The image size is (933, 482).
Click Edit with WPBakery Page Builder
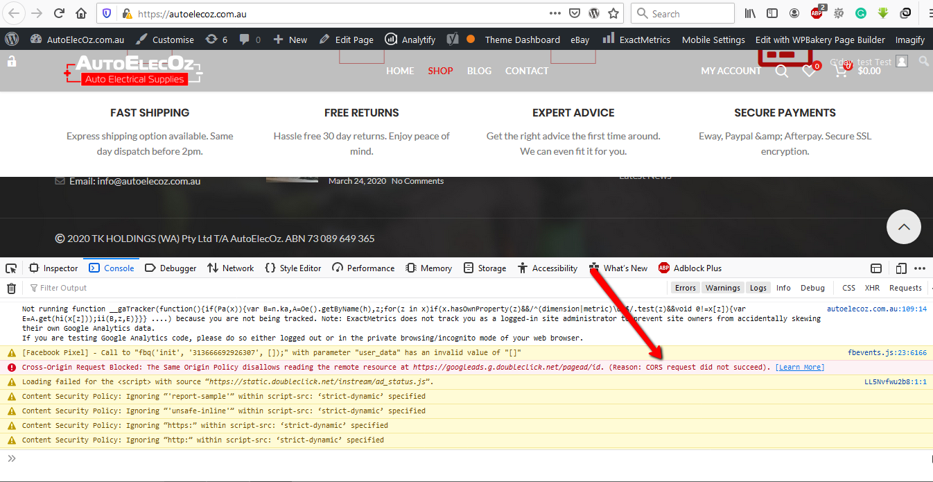point(820,40)
